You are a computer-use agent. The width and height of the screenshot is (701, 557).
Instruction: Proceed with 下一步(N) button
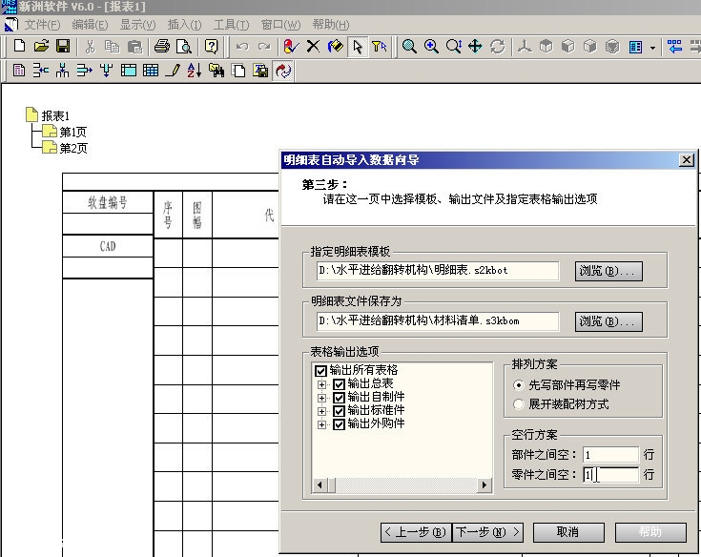[x=487, y=532]
